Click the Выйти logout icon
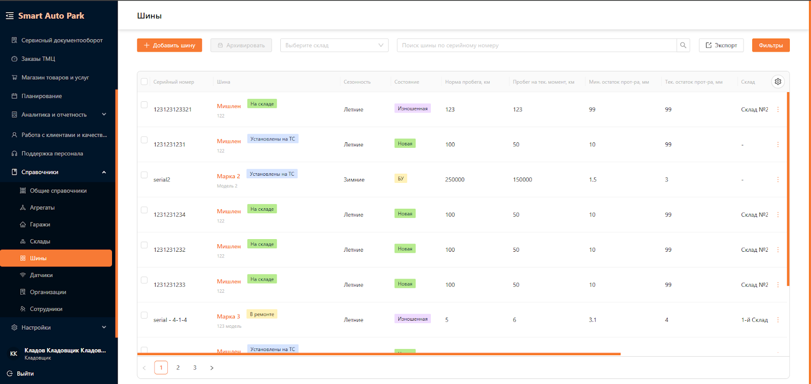Viewport: 811px width, 384px height. pyautogui.click(x=10, y=373)
